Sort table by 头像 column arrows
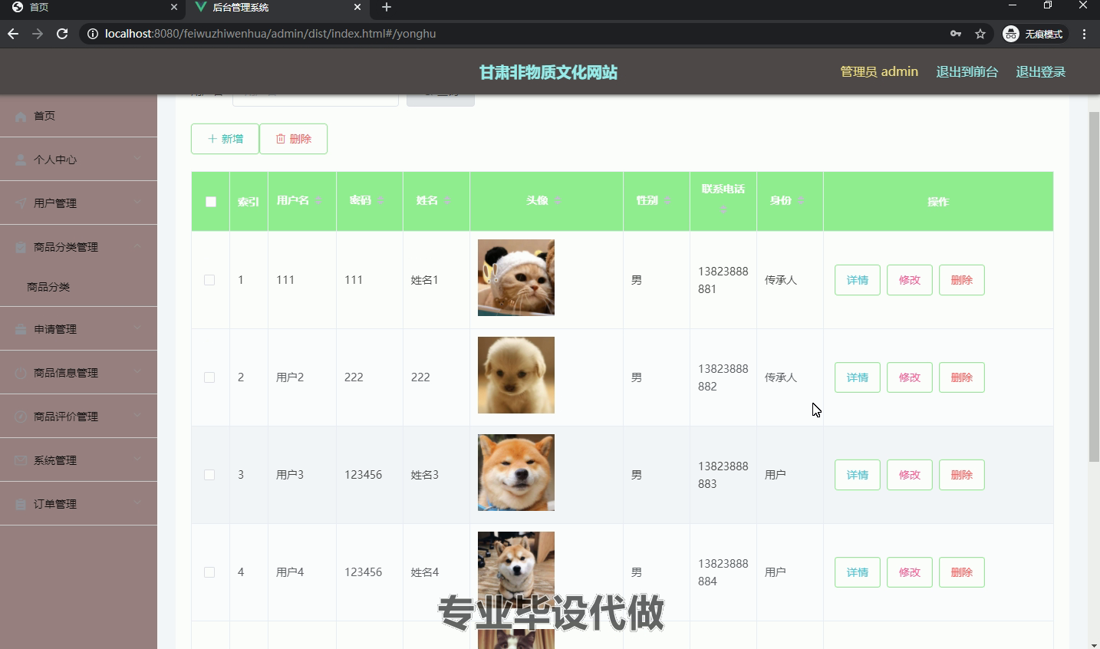Screen dimensions: 1100x649 click(x=557, y=200)
